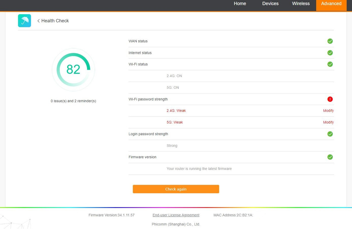Click the green check for Login password strength

[x=330, y=134]
